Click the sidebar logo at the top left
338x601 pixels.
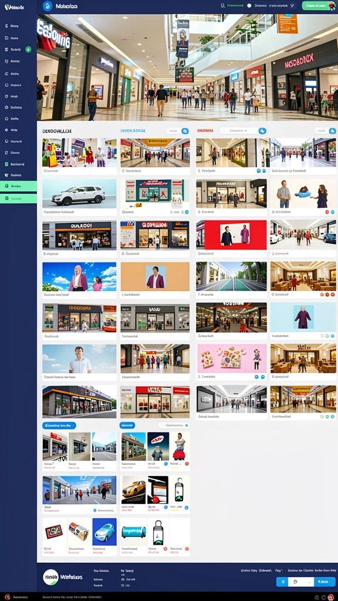pos(14,7)
